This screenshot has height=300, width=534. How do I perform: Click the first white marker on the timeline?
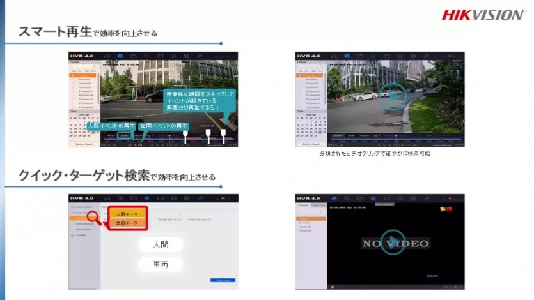(185, 137)
